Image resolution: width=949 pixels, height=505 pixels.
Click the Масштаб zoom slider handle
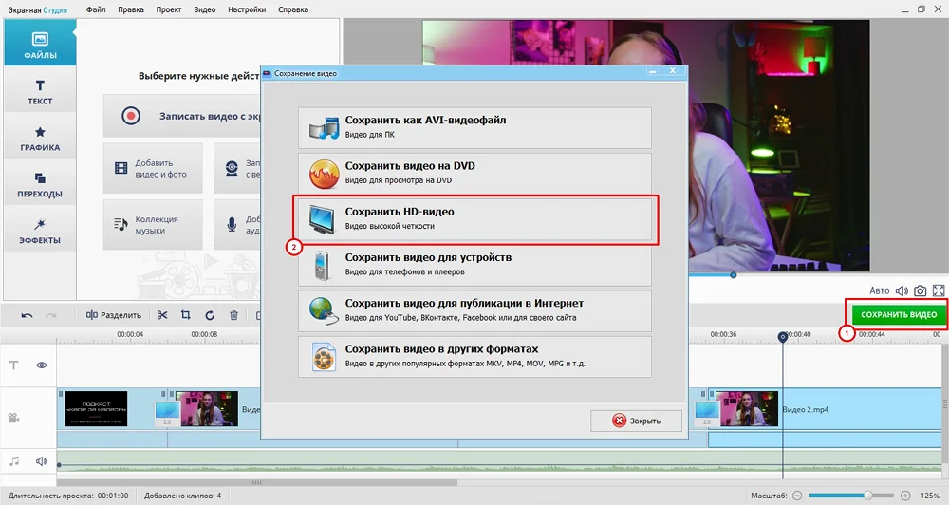tap(867, 496)
